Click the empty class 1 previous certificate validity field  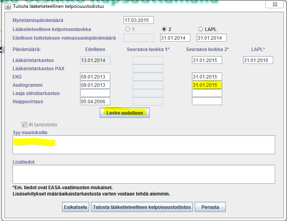click(x=139, y=38)
